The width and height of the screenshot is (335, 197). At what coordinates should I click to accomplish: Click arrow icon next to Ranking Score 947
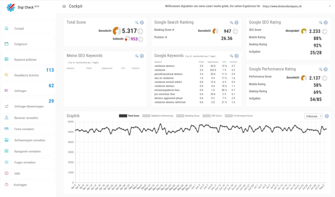[235, 31]
